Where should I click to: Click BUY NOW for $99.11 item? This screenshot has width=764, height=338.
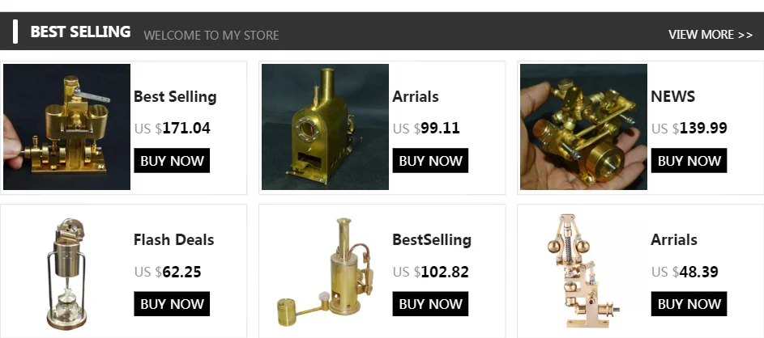coord(430,160)
